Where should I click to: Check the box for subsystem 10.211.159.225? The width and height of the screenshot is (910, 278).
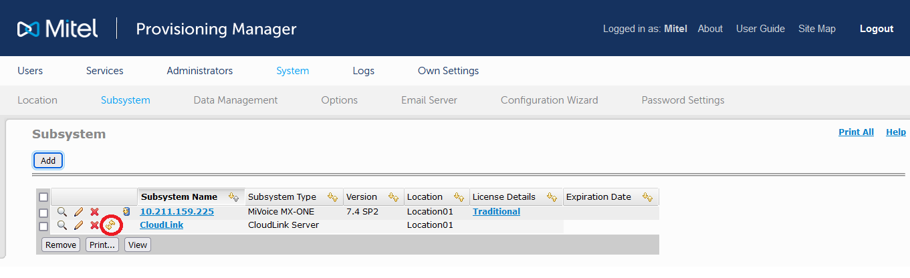pyautogui.click(x=43, y=213)
